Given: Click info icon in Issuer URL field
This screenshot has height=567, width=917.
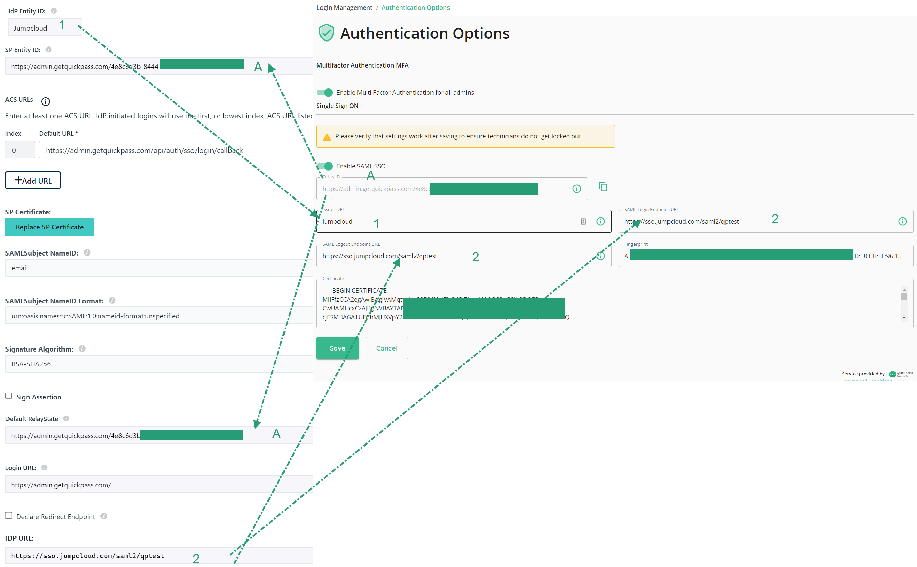Looking at the screenshot, I should [600, 221].
